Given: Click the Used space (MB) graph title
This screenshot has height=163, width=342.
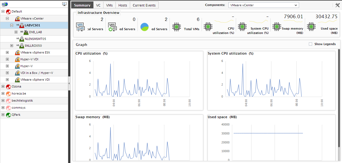Looking at the screenshot, I should point(222,117).
